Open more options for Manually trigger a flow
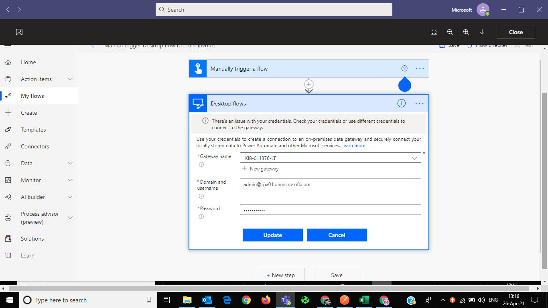Image resolution: width=548 pixels, height=308 pixels. coord(420,69)
